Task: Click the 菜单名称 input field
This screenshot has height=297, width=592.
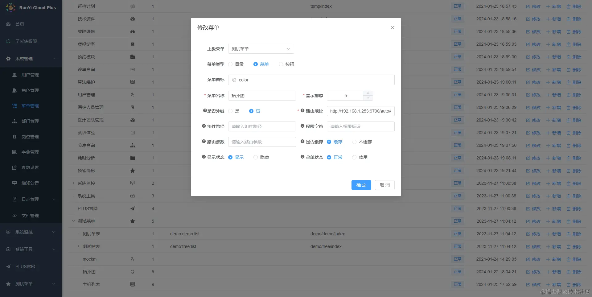Action: point(262,96)
